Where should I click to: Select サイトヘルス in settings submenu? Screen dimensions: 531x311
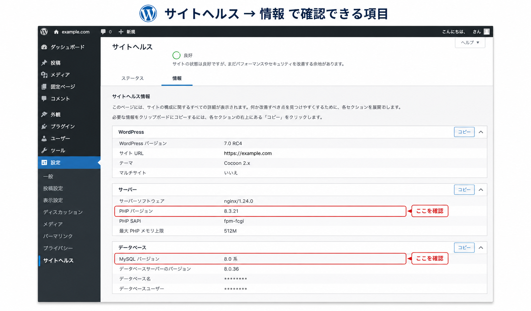[x=58, y=260]
